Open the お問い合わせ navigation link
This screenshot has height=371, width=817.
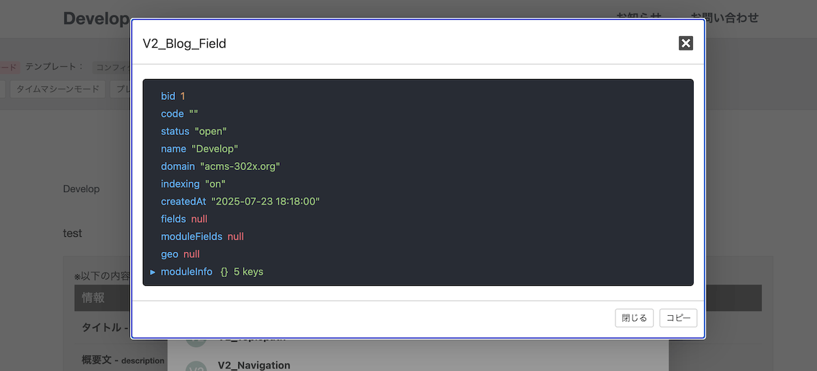point(724,18)
